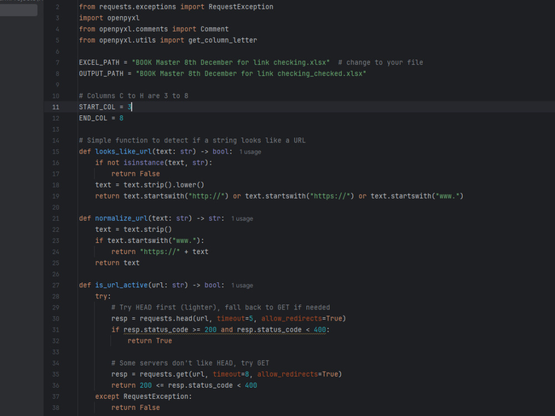Click the timeout=8 argument
555x416 pixels.
(231, 374)
